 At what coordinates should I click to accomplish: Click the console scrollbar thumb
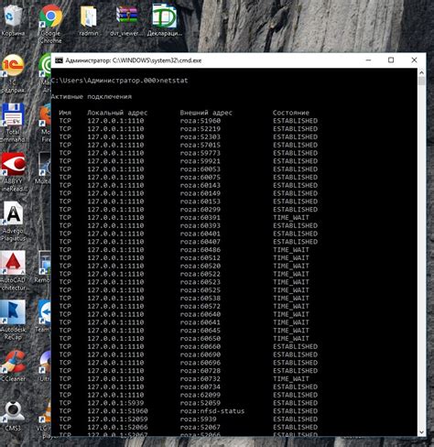coord(421,81)
